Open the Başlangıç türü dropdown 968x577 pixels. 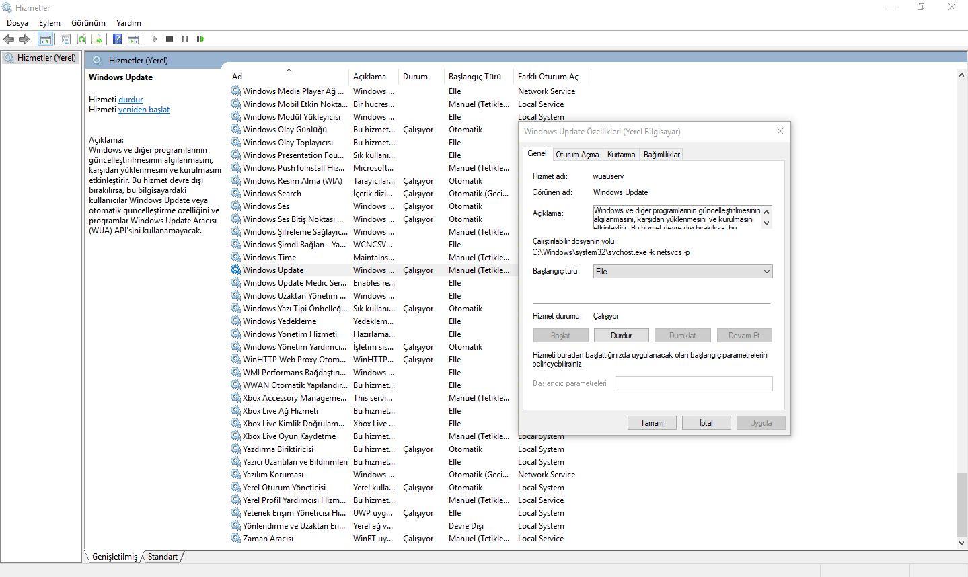683,272
